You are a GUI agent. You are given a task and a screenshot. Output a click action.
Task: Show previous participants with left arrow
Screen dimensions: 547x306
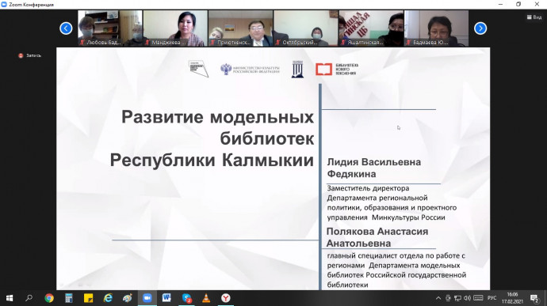66,28
